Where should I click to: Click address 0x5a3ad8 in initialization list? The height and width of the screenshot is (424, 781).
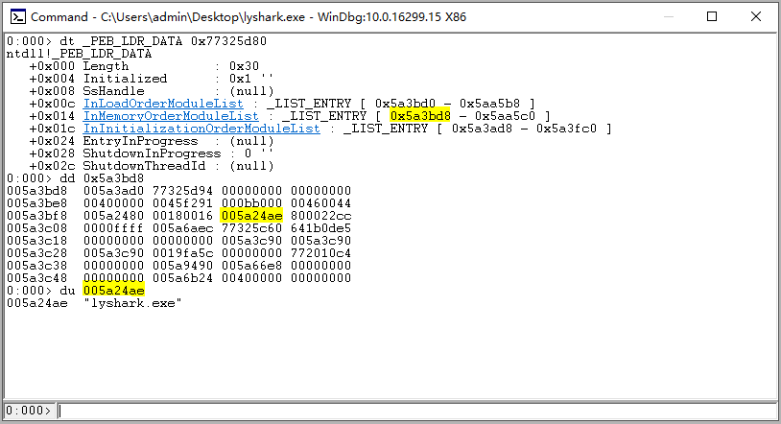pos(482,129)
